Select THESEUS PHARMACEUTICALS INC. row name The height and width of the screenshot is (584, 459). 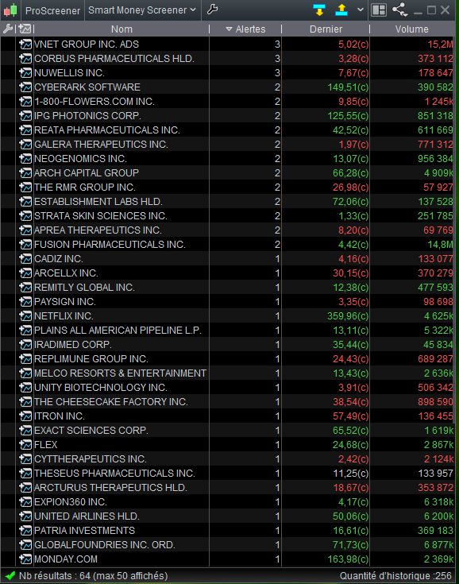coord(114,474)
